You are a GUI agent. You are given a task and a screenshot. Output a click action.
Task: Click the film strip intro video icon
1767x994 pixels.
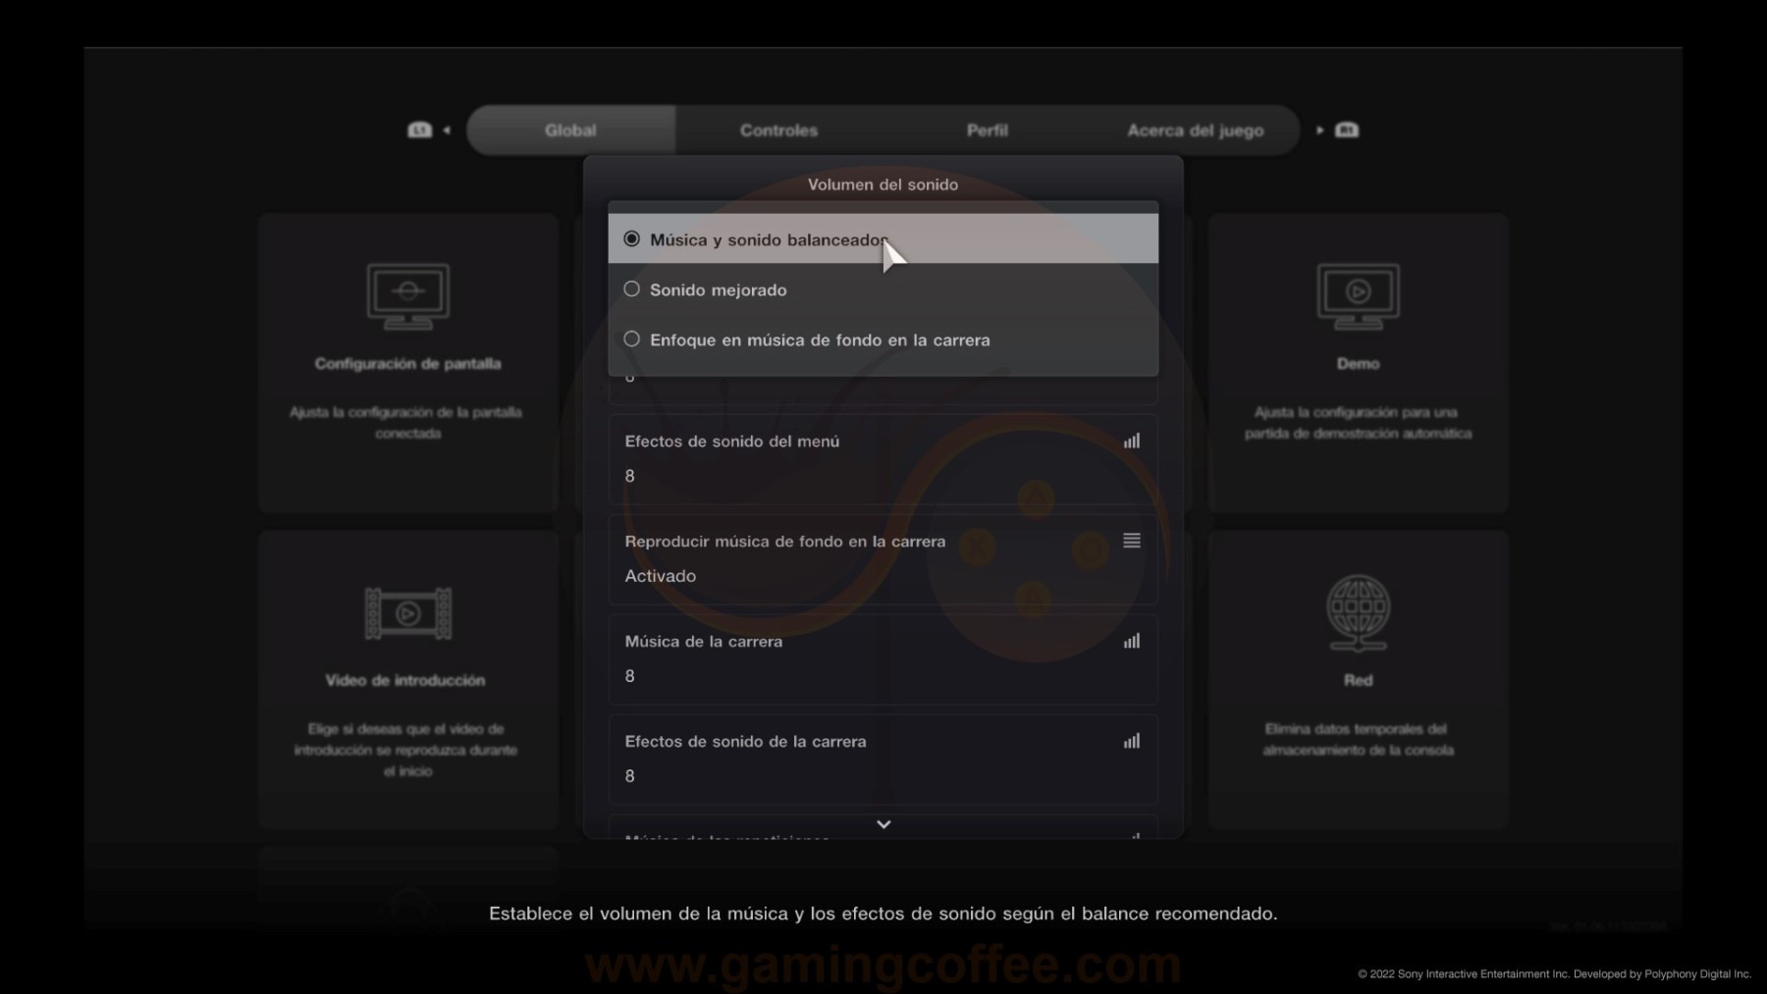(x=408, y=613)
